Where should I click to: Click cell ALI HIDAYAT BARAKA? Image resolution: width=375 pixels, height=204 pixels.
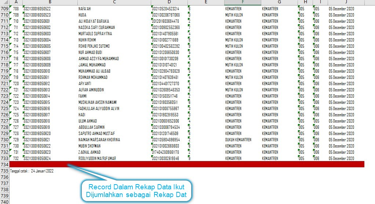click(x=114, y=21)
